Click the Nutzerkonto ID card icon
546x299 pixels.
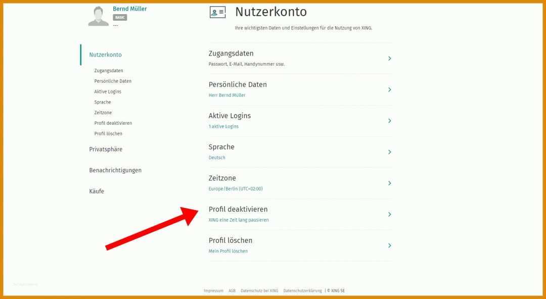click(x=217, y=12)
